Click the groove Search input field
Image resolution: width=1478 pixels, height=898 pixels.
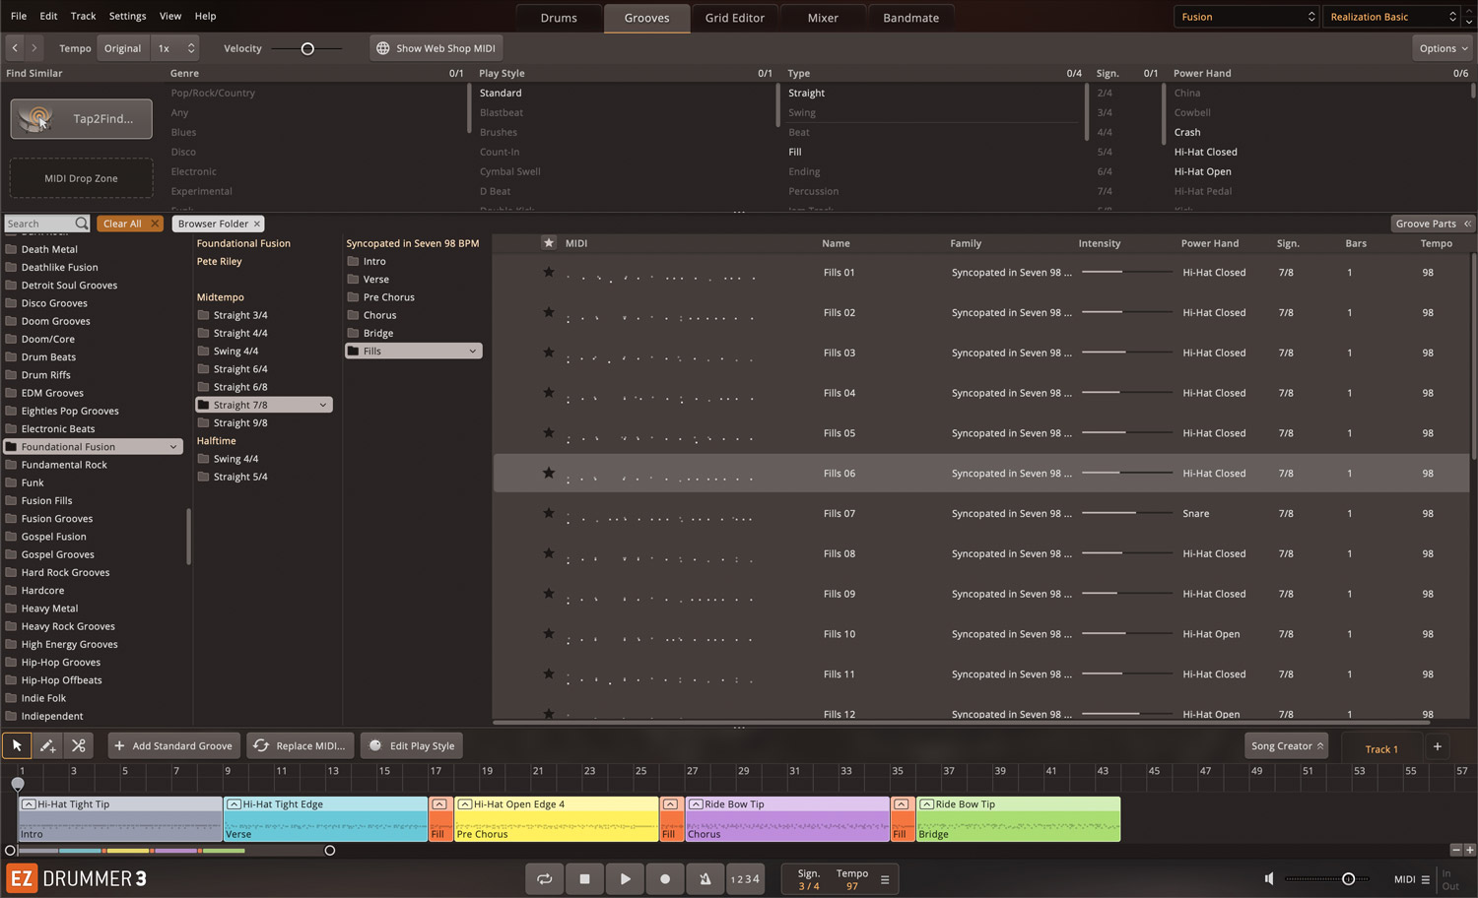coord(39,224)
